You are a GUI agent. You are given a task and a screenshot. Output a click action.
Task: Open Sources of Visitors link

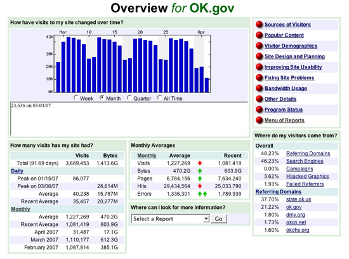coord(287,25)
